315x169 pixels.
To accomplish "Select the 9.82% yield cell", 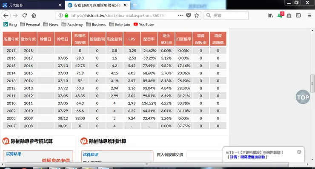I will [166, 66].
